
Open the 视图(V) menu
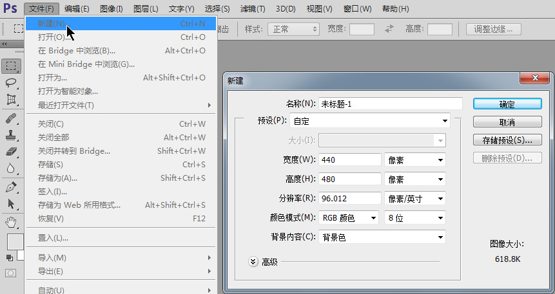tap(319, 9)
